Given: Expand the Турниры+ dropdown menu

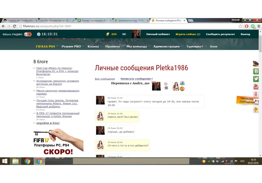Looking at the screenshot, I should [x=196, y=47].
